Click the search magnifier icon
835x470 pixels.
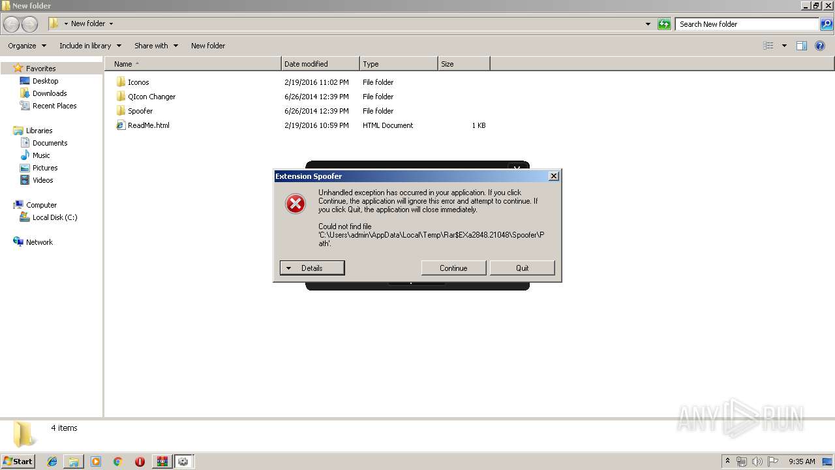tap(826, 24)
